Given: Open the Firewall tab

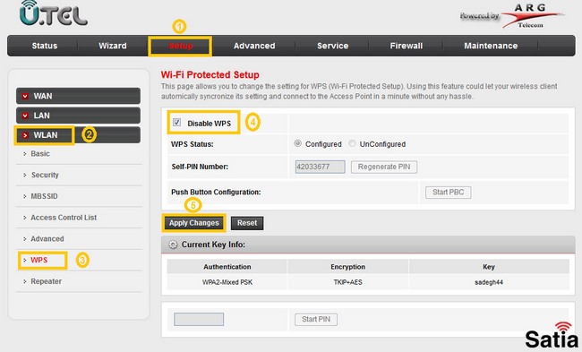Looking at the screenshot, I should (407, 46).
